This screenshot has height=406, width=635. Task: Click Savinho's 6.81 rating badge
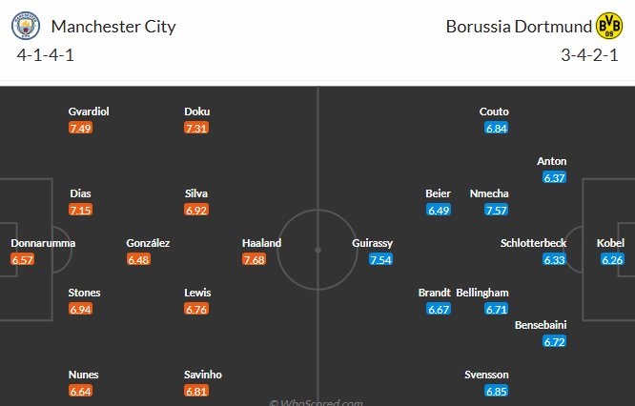pyautogui.click(x=196, y=391)
